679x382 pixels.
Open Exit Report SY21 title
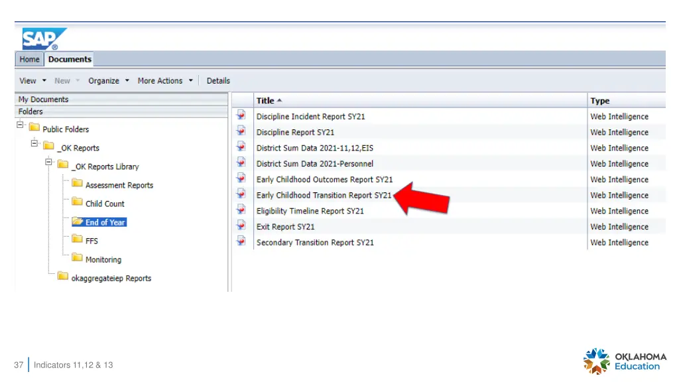pyautogui.click(x=285, y=227)
